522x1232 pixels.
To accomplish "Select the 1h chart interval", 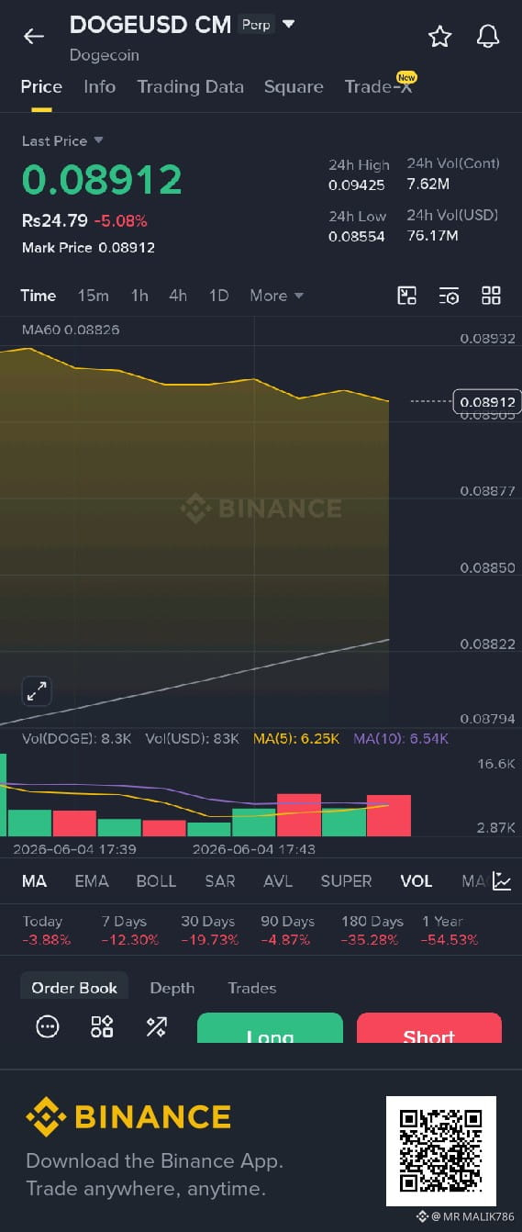I will pos(139,295).
